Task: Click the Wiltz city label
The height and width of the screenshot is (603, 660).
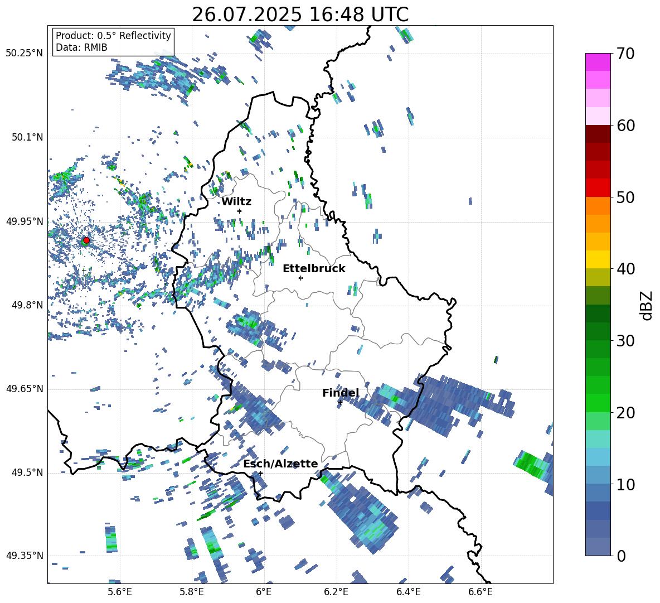Action: [236, 202]
